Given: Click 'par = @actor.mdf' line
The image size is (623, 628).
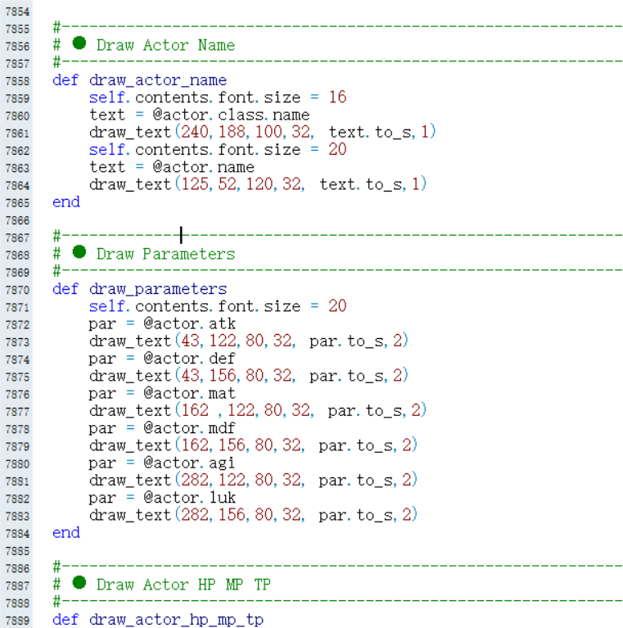Looking at the screenshot, I should pyautogui.click(x=162, y=428).
